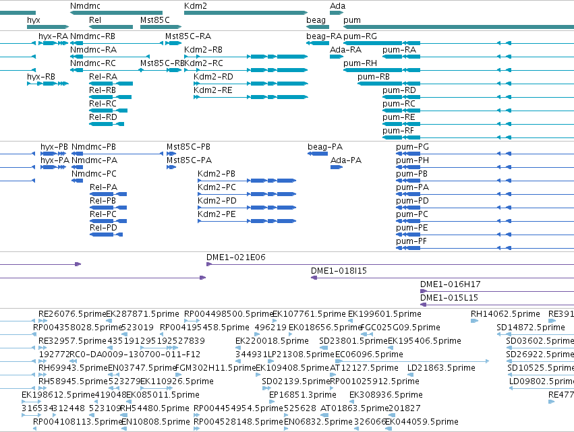Click protein Ada-PA
The width and height of the screenshot is (574, 432).
click(337, 167)
